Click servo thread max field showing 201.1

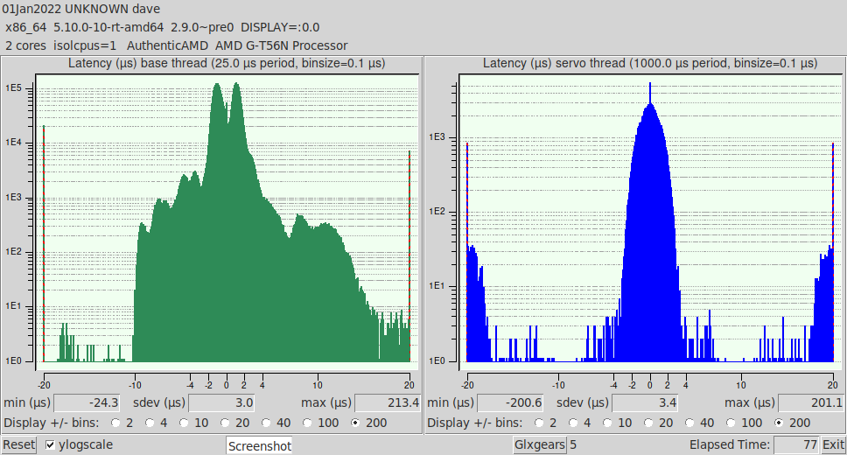tap(811, 402)
